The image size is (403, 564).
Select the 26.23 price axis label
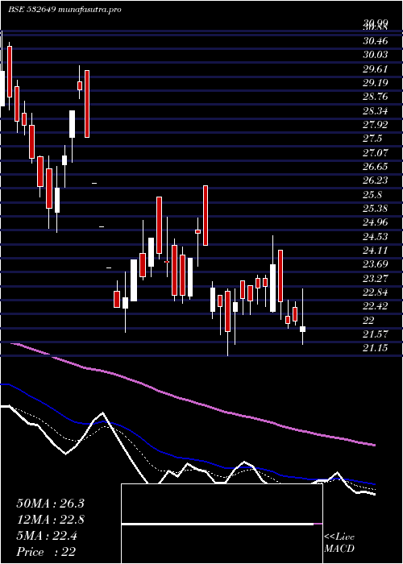pyautogui.click(x=376, y=180)
